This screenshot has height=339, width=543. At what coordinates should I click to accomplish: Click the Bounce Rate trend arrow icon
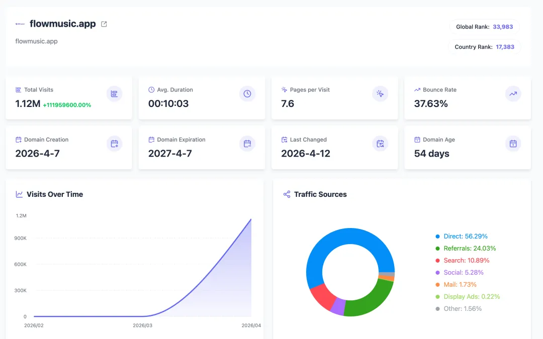click(513, 94)
